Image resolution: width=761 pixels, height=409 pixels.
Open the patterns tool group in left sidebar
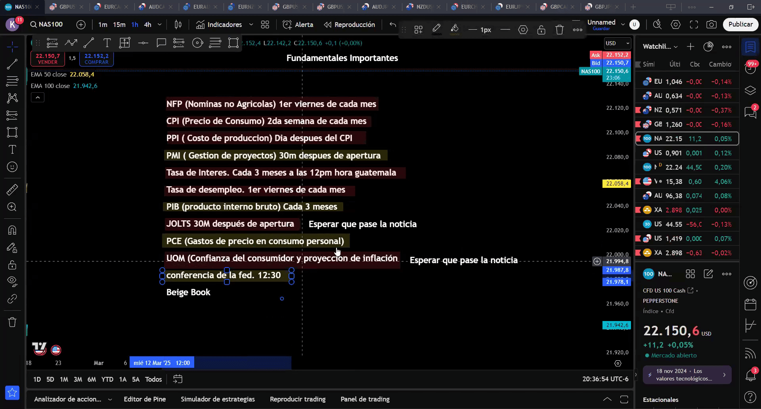(12, 98)
